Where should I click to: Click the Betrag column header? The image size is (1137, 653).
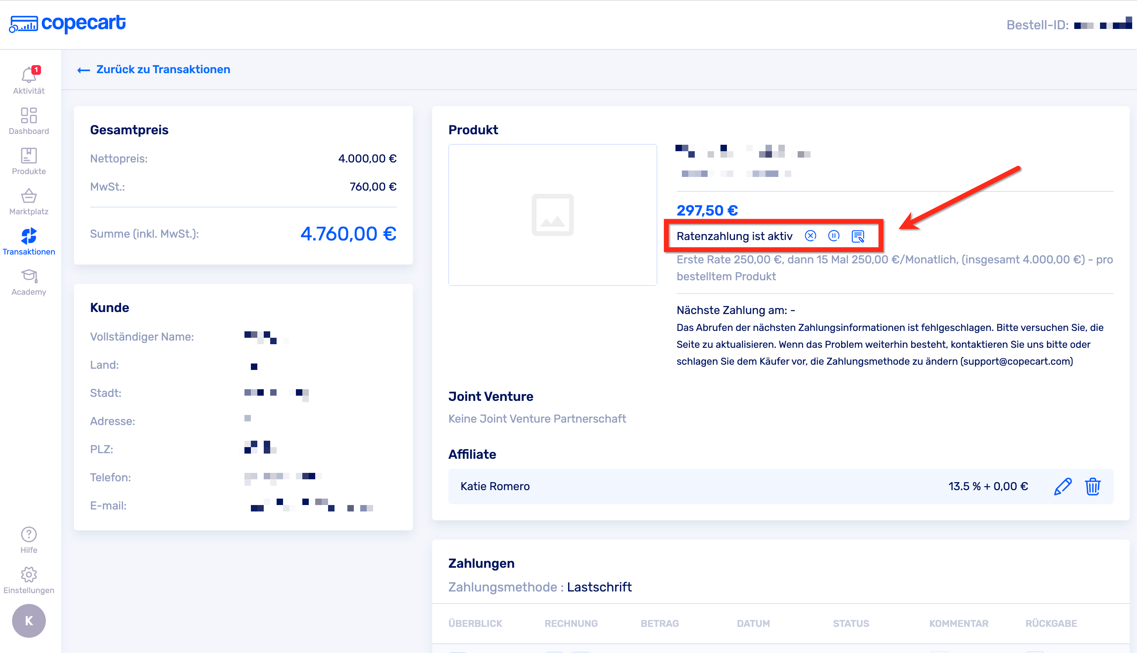(x=659, y=623)
